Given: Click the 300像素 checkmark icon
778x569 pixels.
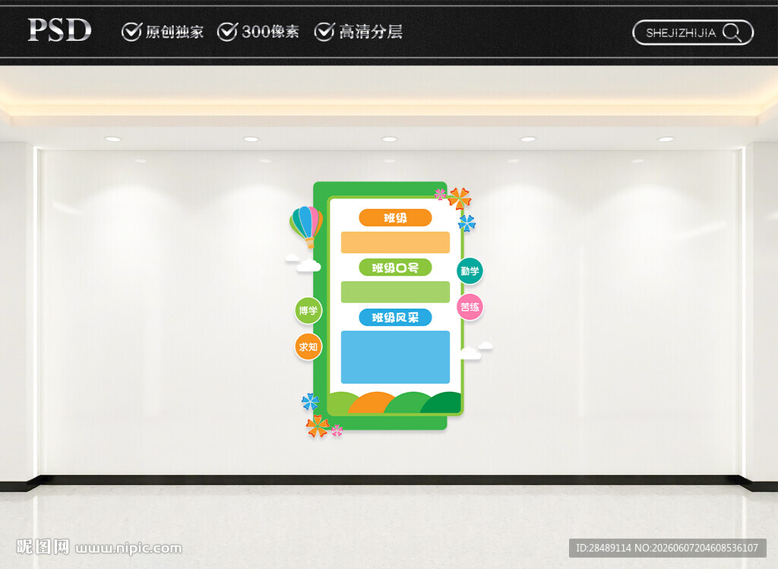Looking at the screenshot, I should pyautogui.click(x=227, y=32).
